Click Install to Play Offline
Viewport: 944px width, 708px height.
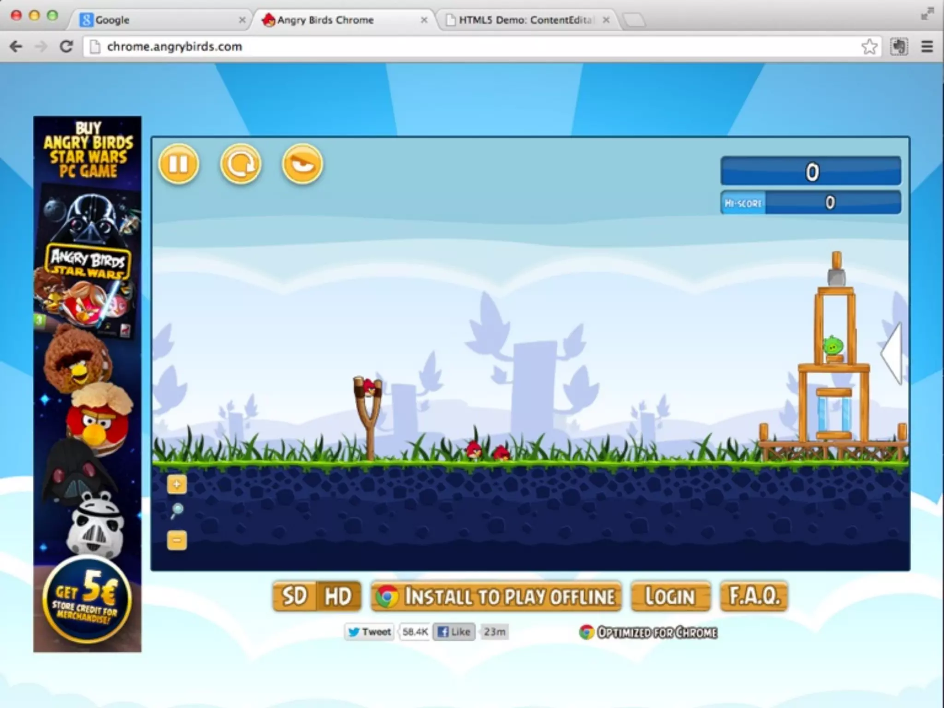pos(496,596)
